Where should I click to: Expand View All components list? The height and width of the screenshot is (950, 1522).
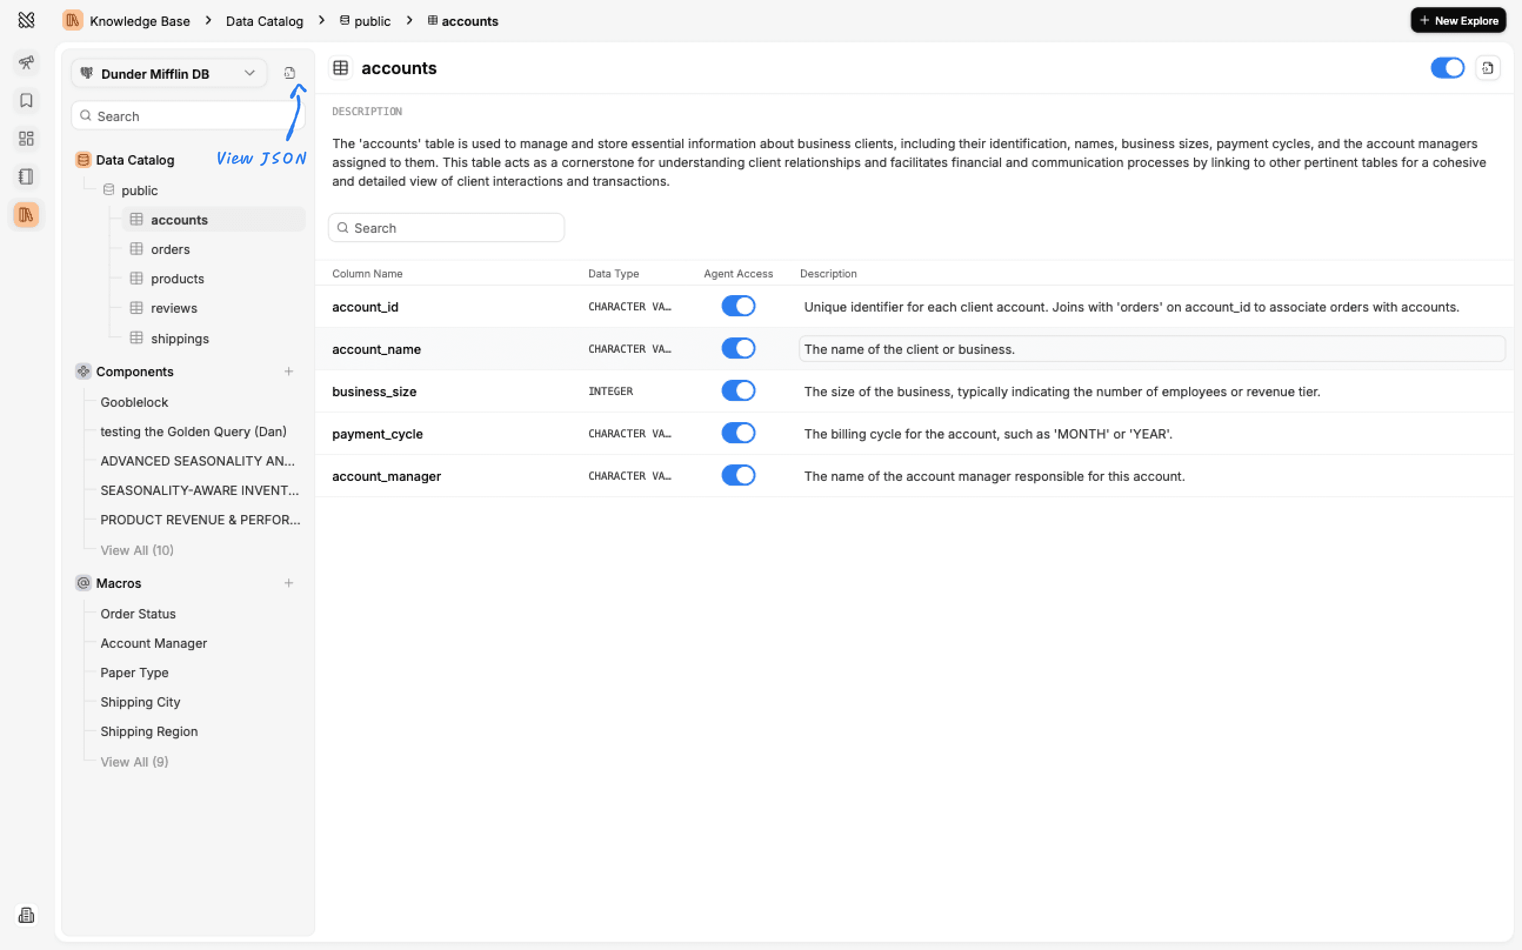tap(137, 550)
